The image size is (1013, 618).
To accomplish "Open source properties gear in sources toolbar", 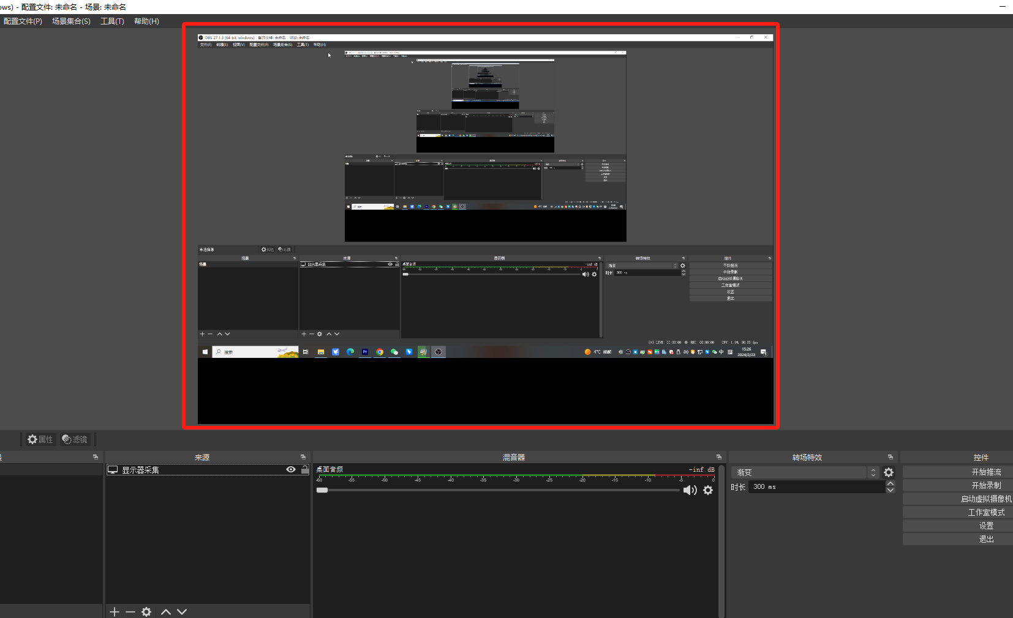I will pos(146,612).
